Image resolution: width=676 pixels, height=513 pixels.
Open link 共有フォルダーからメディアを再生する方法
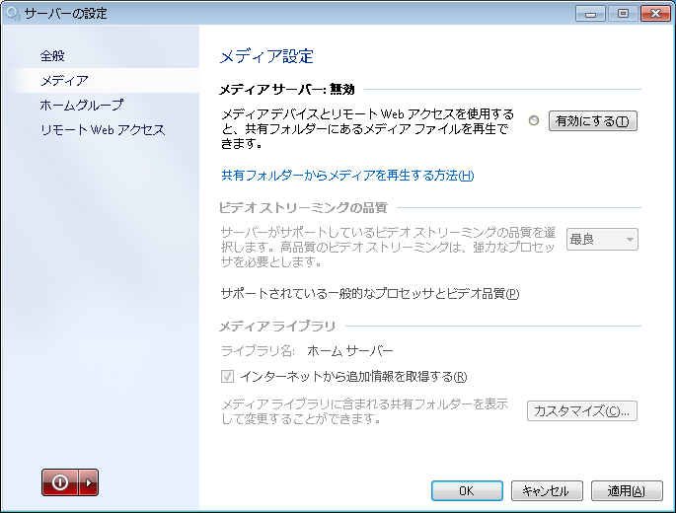pyautogui.click(x=347, y=176)
